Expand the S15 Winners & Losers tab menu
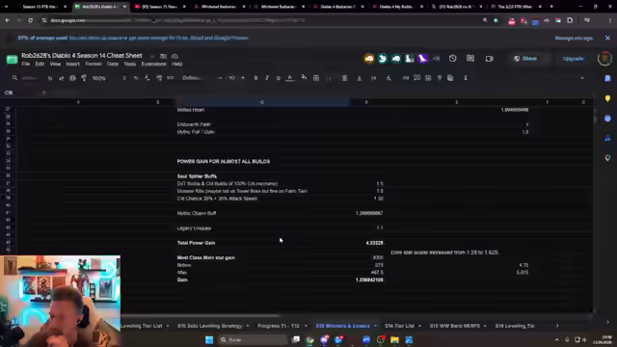 point(375,326)
